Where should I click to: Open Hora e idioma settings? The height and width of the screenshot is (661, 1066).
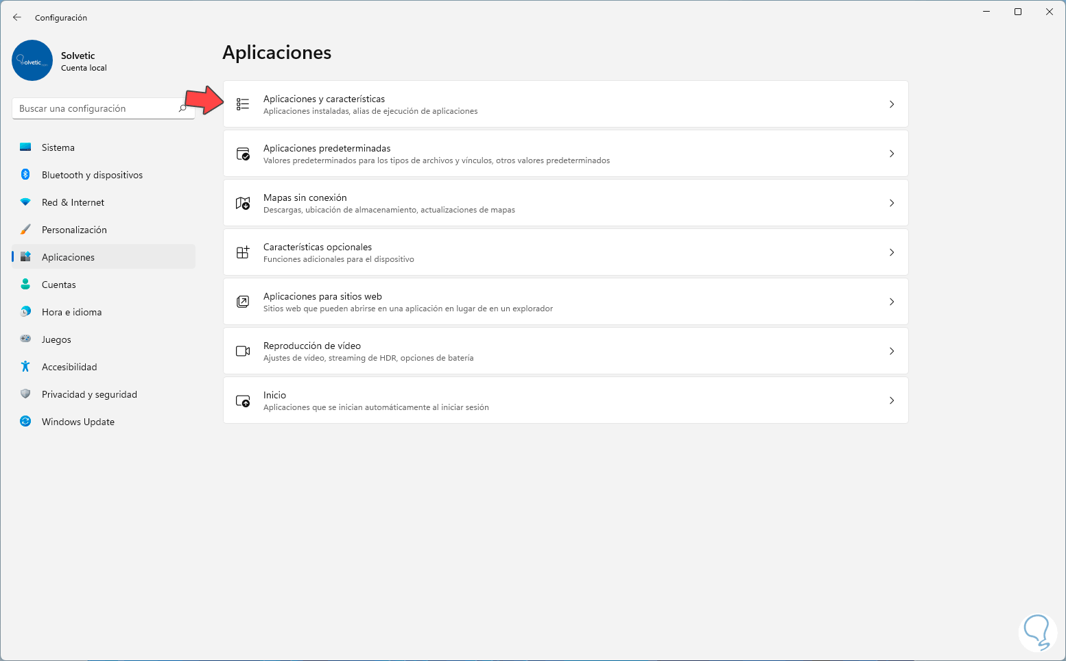[x=71, y=312]
